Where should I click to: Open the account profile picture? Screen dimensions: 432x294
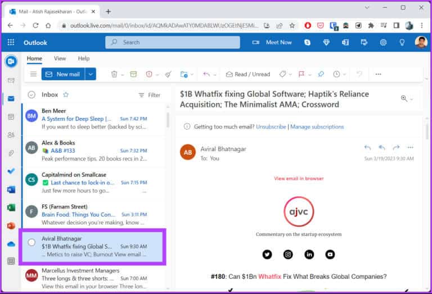421,42
